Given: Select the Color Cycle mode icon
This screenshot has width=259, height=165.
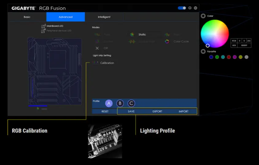Looking at the screenshot, I should click(x=167, y=41).
